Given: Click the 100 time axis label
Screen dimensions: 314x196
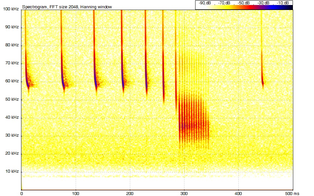Looking at the screenshot, I should 76,193.
